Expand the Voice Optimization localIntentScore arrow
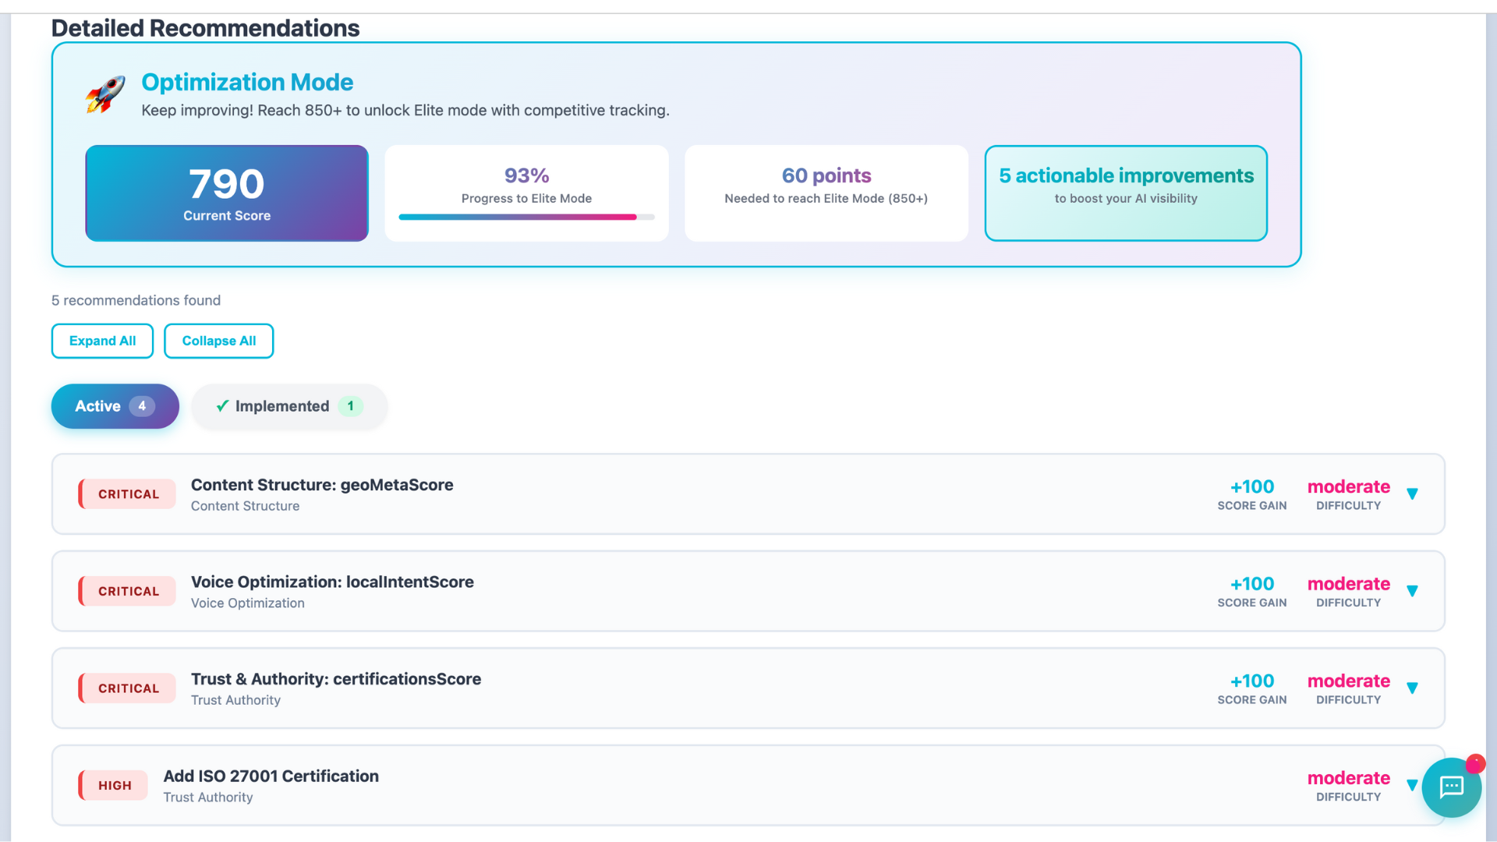The height and width of the screenshot is (842, 1497). click(1412, 592)
